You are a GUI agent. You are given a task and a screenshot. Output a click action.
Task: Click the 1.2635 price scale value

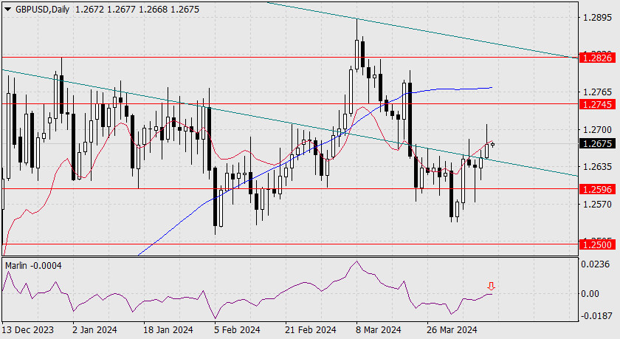pyautogui.click(x=597, y=167)
